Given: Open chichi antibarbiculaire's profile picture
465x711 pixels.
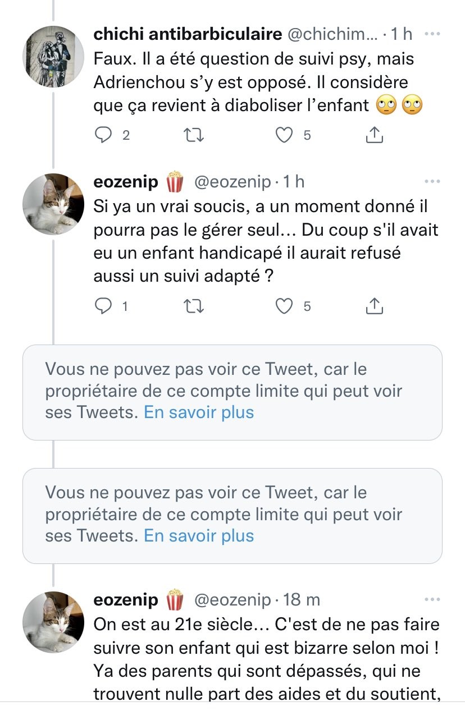Looking at the screenshot, I should click(x=53, y=56).
